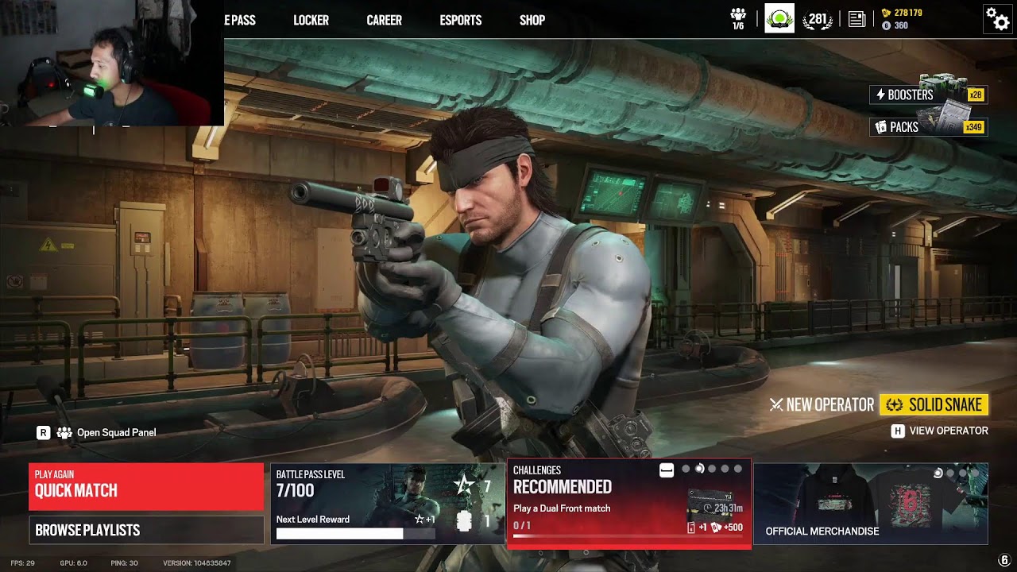Click the x349 packs count badge
This screenshot has height=572, width=1017.
coord(973,127)
